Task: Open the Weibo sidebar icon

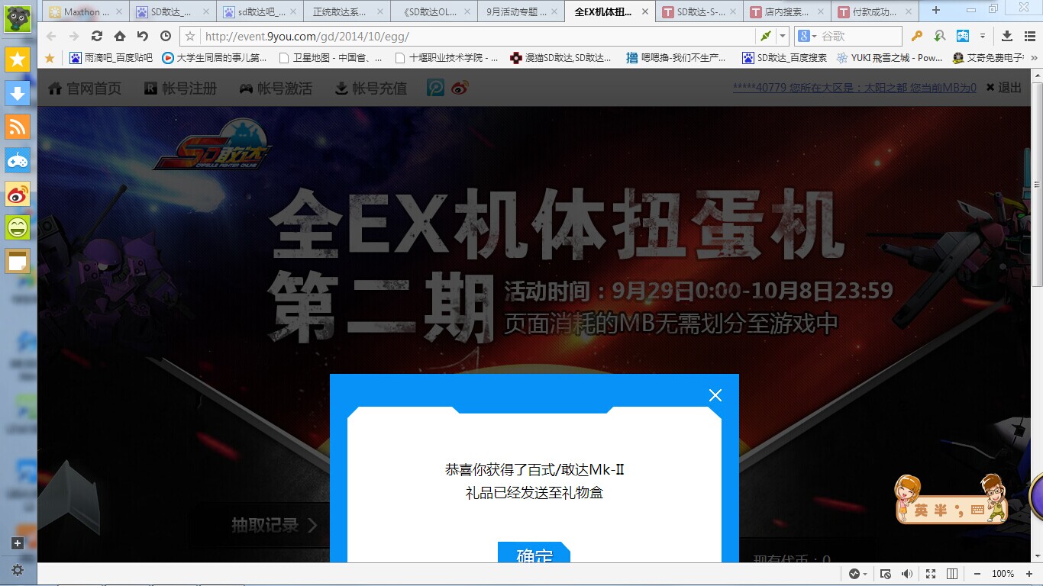Action: (x=18, y=194)
